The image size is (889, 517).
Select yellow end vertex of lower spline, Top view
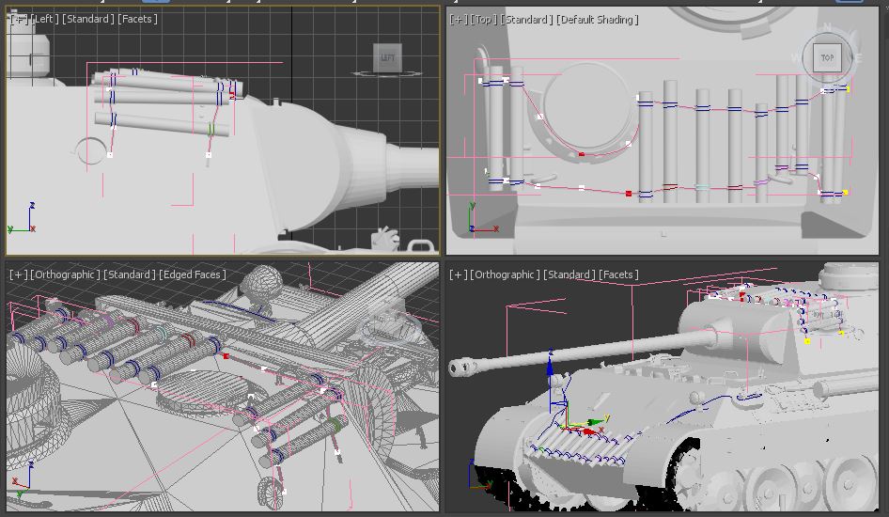point(845,193)
